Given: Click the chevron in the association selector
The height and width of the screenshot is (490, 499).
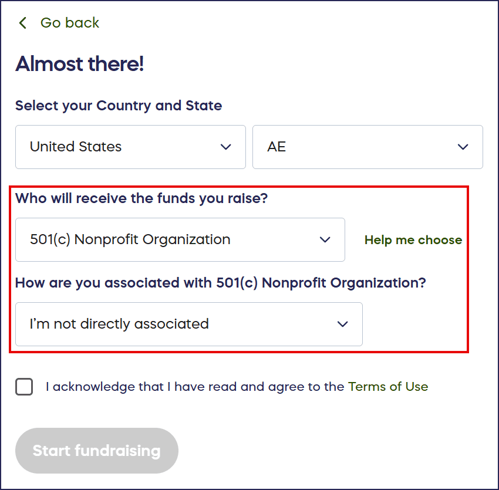Looking at the screenshot, I should tap(343, 324).
